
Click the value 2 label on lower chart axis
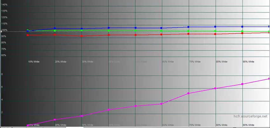point(2,112)
